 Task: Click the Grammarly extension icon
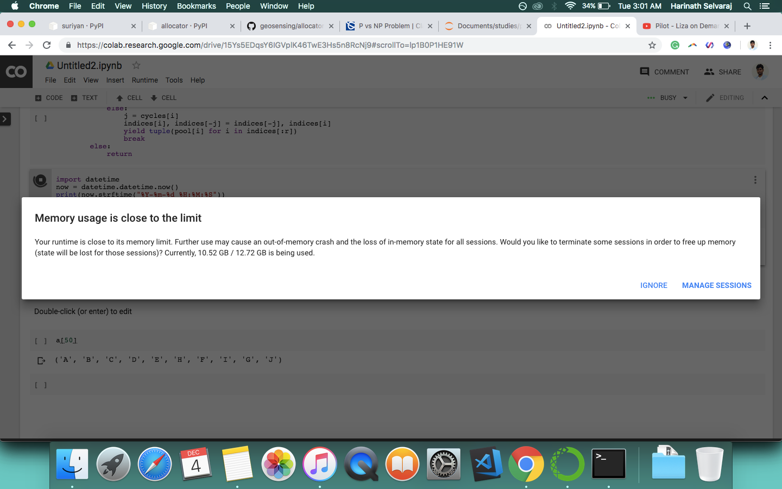coord(675,45)
